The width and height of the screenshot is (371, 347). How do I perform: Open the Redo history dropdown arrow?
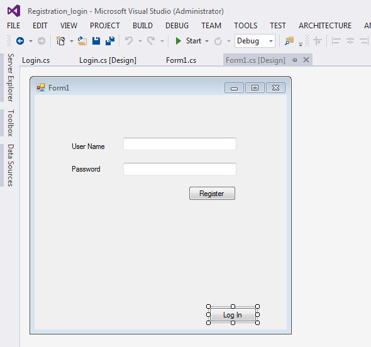[x=162, y=41]
